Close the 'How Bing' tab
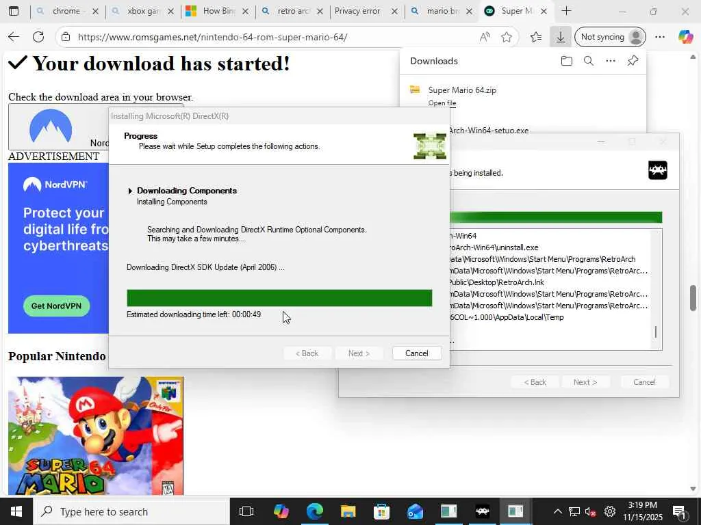The image size is (701, 525). tap(245, 11)
